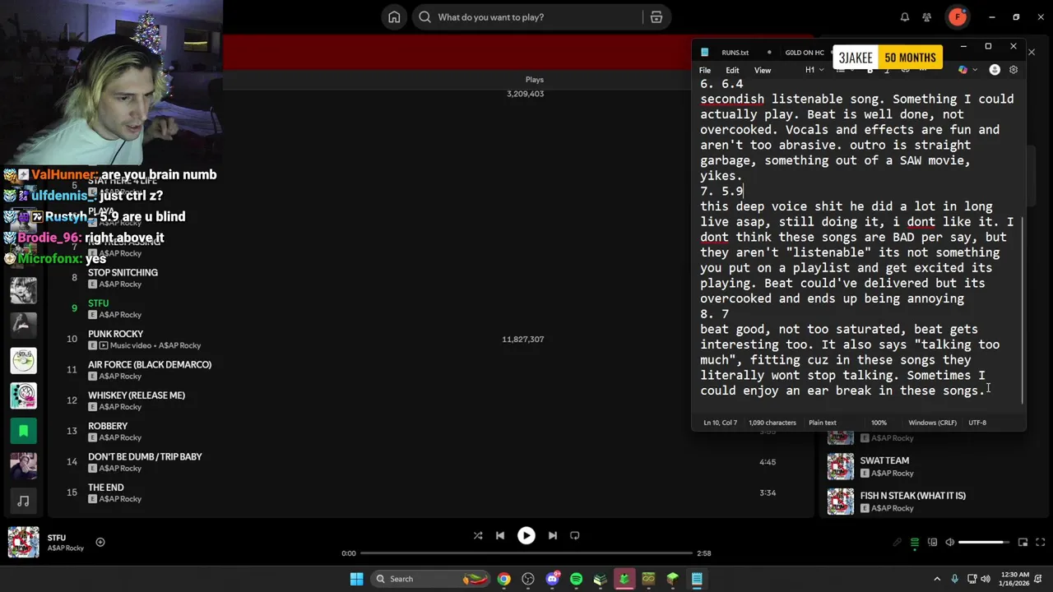Close the Spotify right side panel
The width and height of the screenshot is (1053, 592).
tap(1031, 53)
